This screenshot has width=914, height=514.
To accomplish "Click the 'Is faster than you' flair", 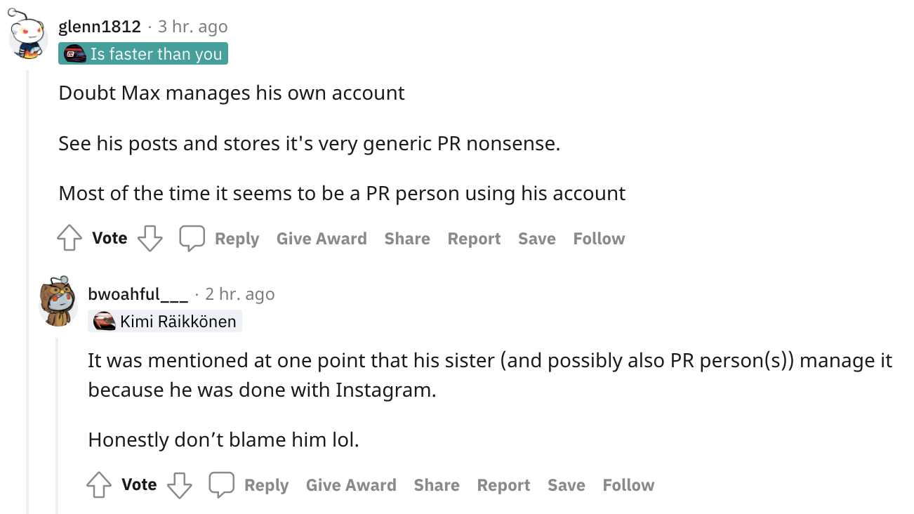I will click(x=143, y=54).
